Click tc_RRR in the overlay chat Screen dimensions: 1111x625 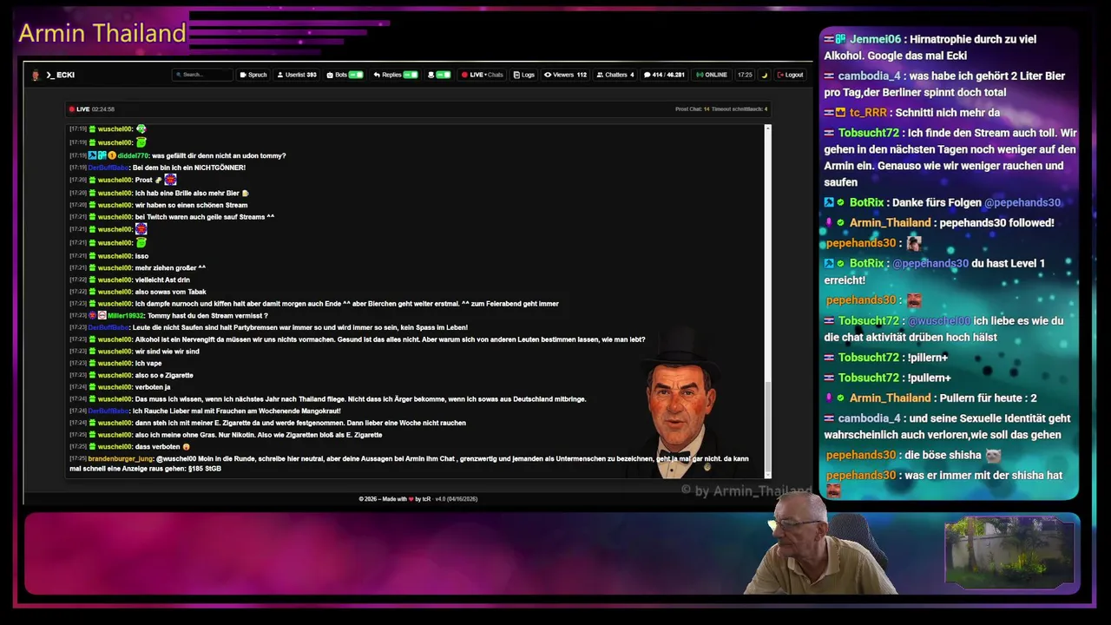[x=868, y=113]
